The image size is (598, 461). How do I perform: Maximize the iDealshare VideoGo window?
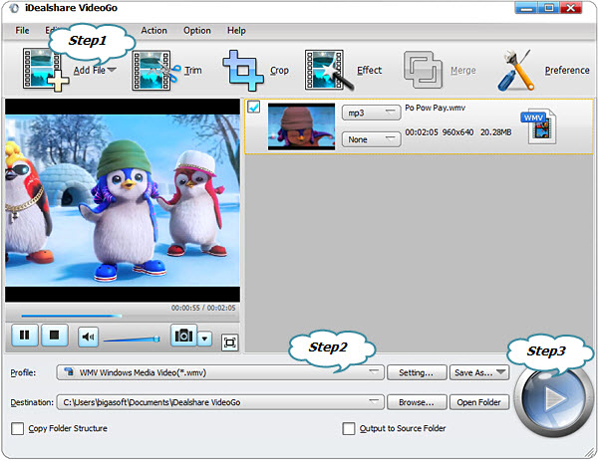point(549,8)
